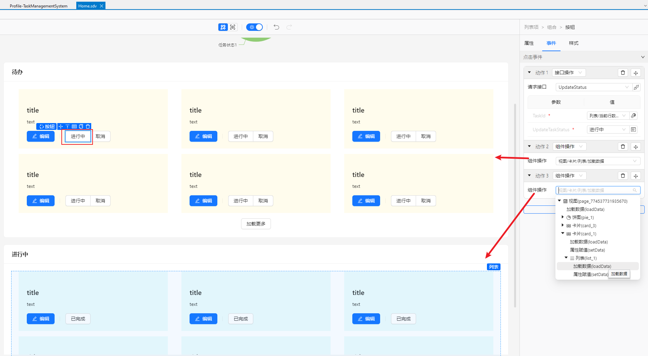Collapse the 点击事件 section

point(643,57)
